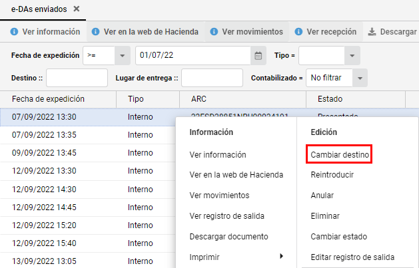Screen dimensions: 419x268
Task: Select Cambiar estado menu entry
Action: [x=339, y=237]
